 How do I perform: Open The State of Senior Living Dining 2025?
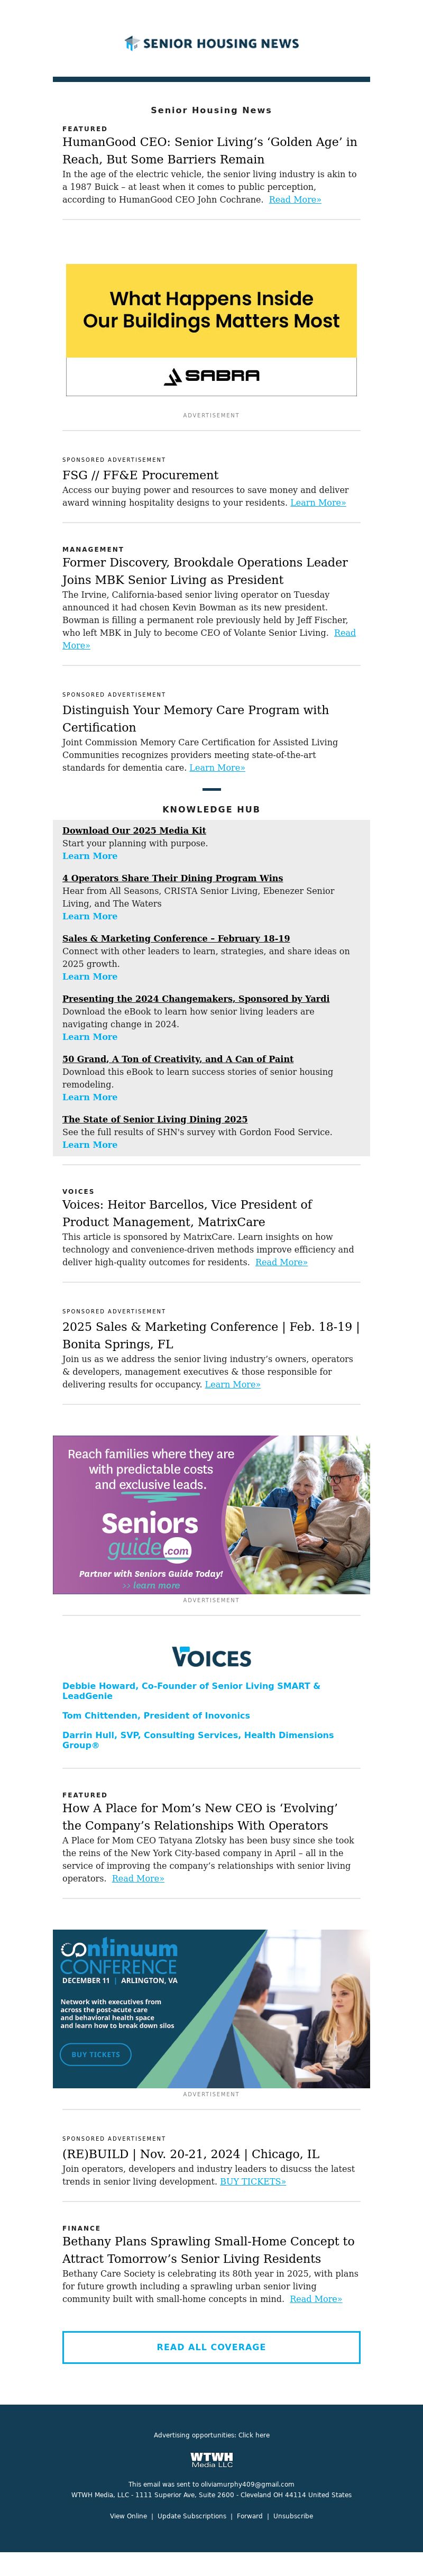click(x=154, y=1119)
